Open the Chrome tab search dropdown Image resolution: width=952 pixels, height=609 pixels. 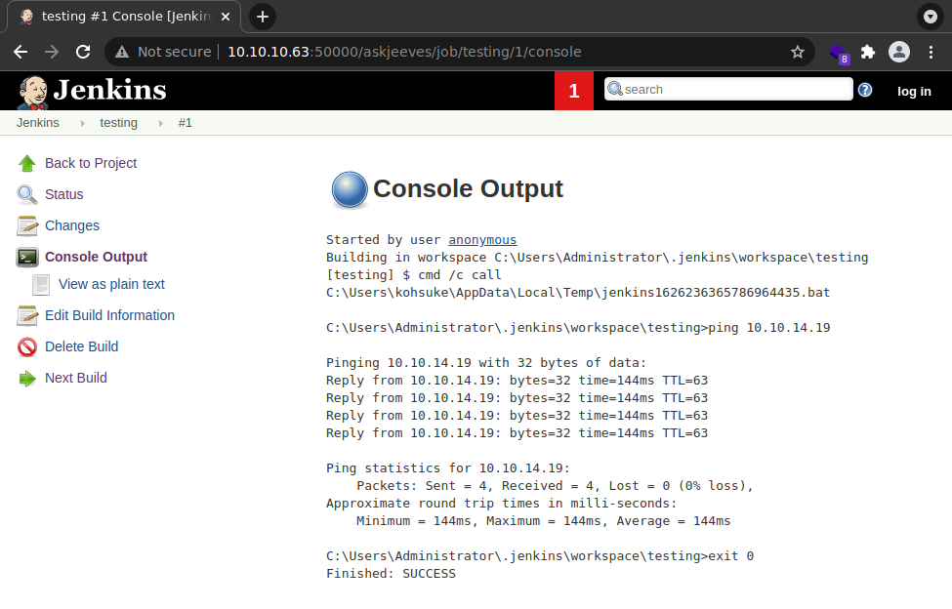point(930,17)
